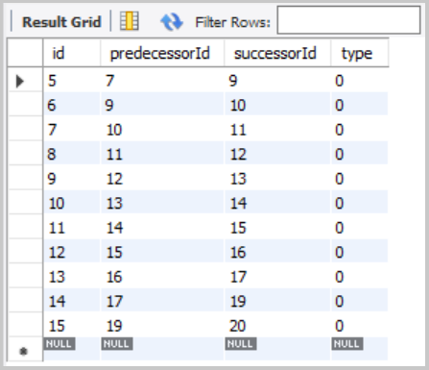
Task: Select predecessorId cell in row id 9
Action: tap(162, 179)
